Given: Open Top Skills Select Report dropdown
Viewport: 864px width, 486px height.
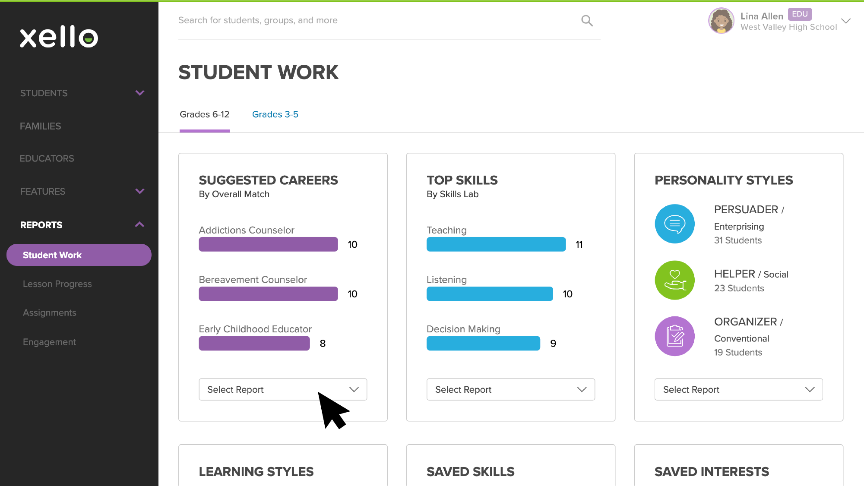Looking at the screenshot, I should coord(511,389).
